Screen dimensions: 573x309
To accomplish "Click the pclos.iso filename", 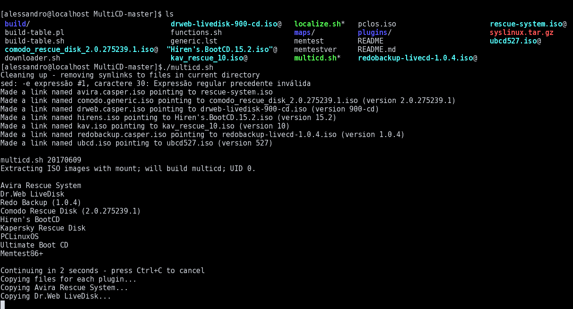I will [x=377, y=24].
